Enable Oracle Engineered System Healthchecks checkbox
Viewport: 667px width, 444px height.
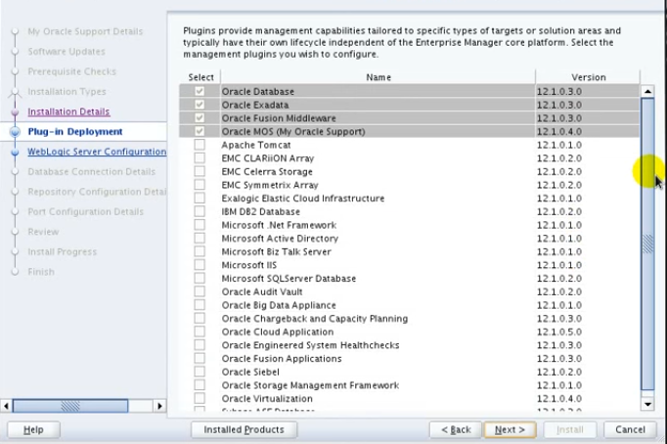click(x=200, y=345)
